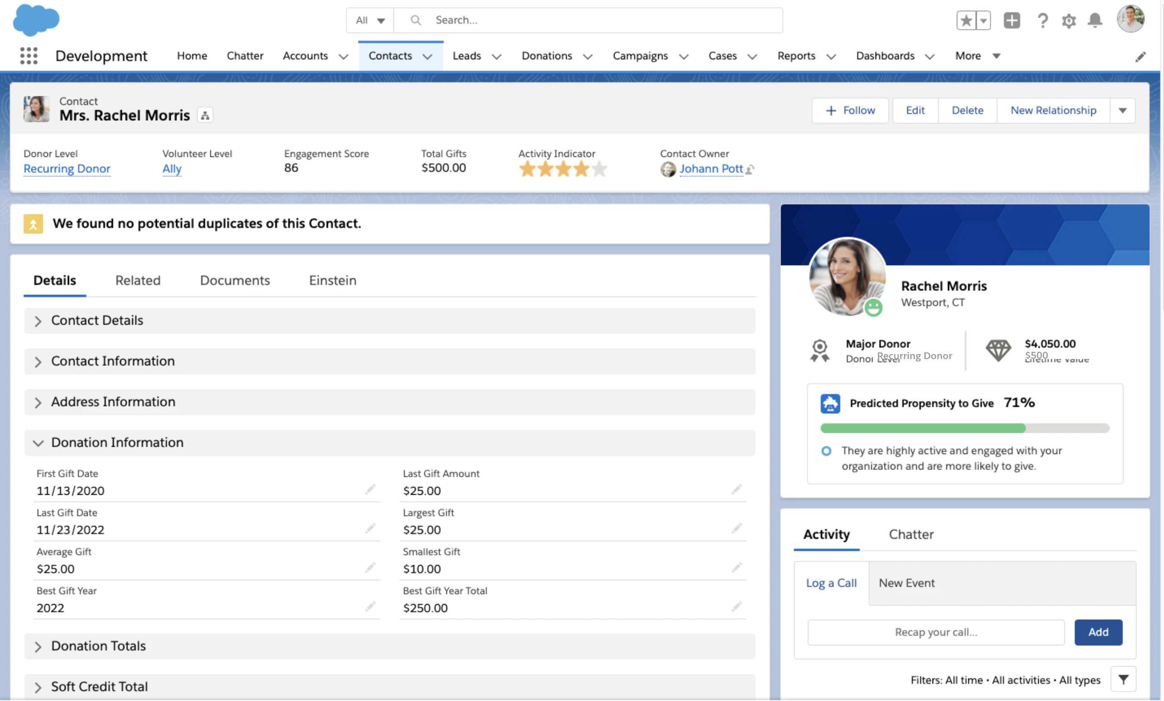
Task: Switch to the Related tab
Action: tap(137, 280)
